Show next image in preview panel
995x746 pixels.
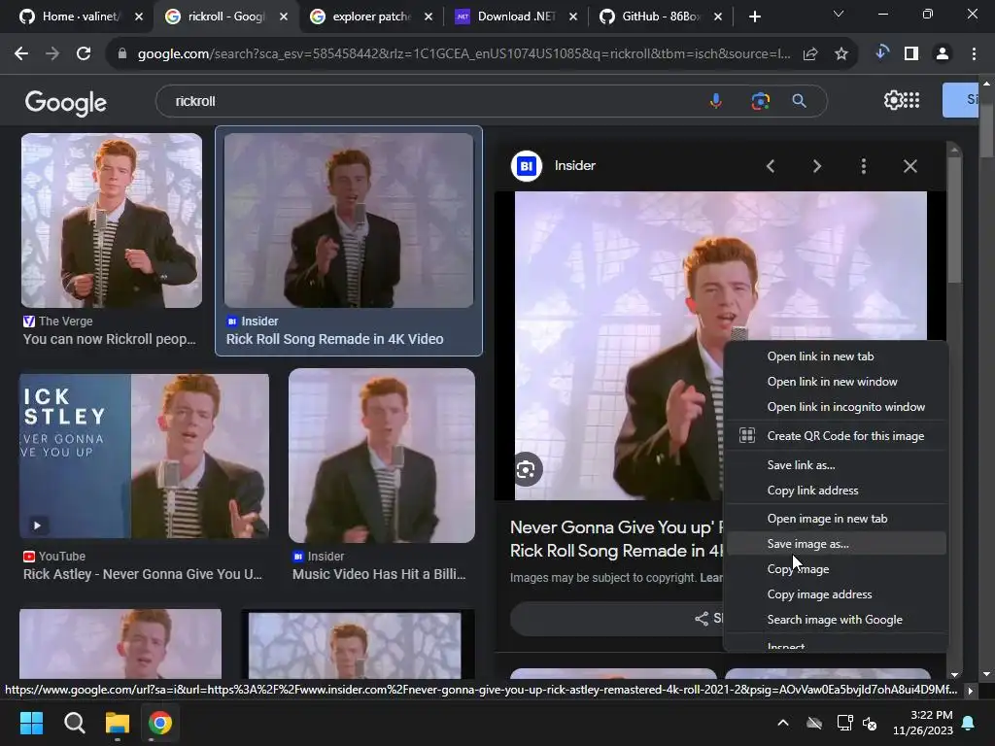point(816,166)
